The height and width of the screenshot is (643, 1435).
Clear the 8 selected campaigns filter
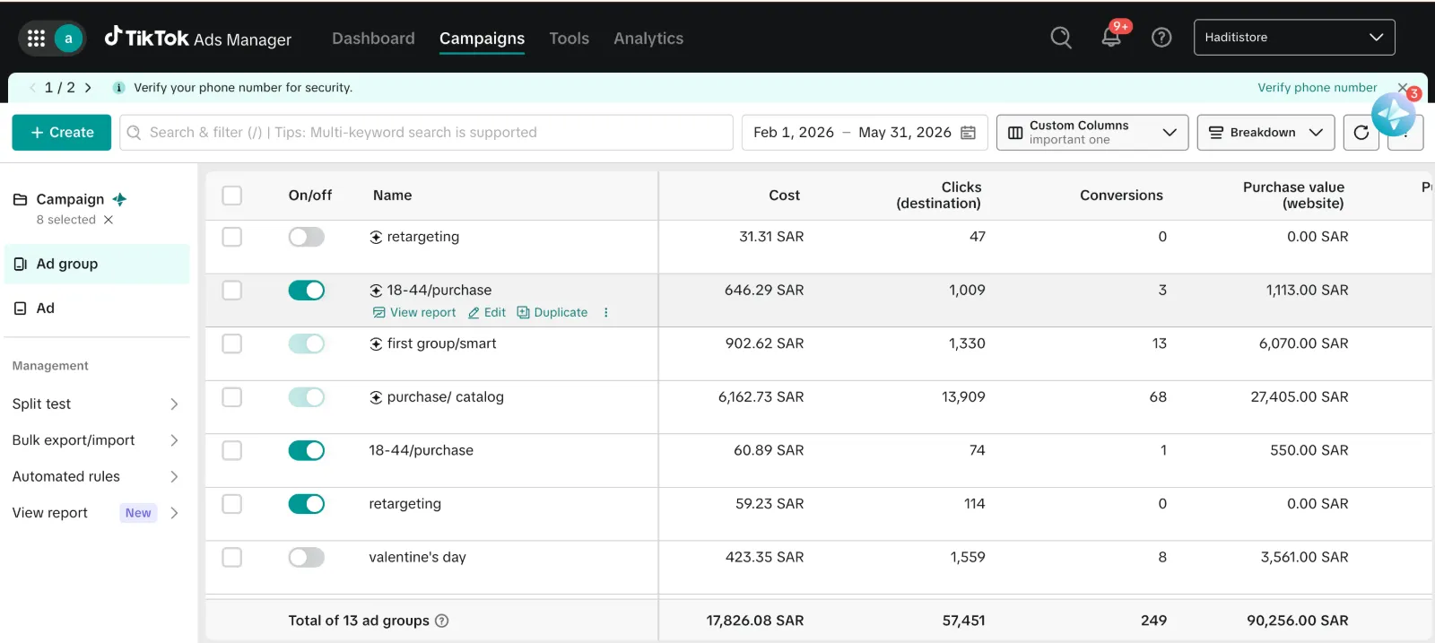[109, 220]
